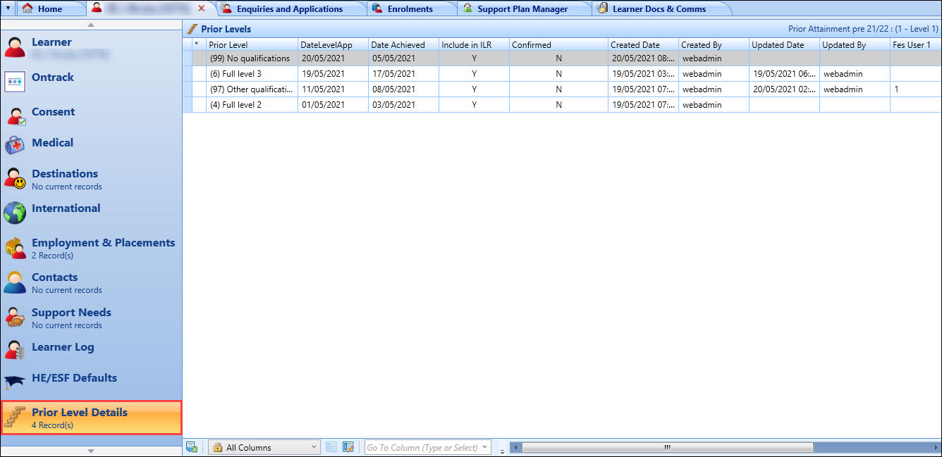
Task: Click the edit grid layout icon
Action: point(348,447)
